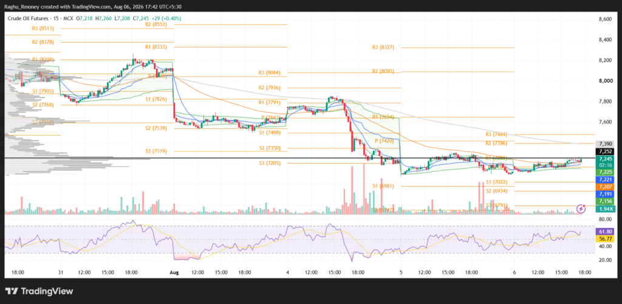
Task: Click the 'Crude Oil Futures' symbol title
Action: click(28, 19)
